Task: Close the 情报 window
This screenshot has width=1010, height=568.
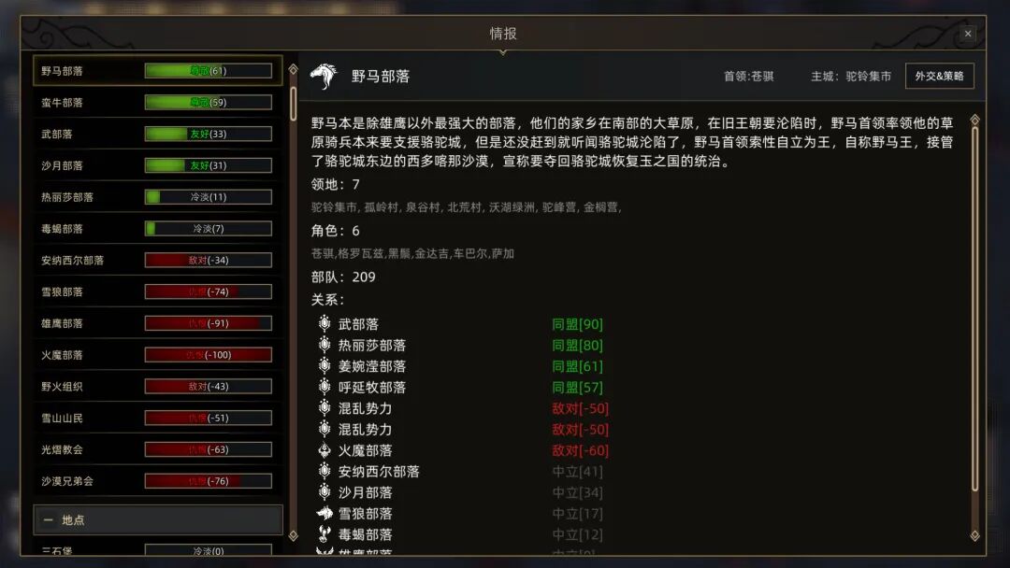Action: pyautogui.click(x=968, y=34)
